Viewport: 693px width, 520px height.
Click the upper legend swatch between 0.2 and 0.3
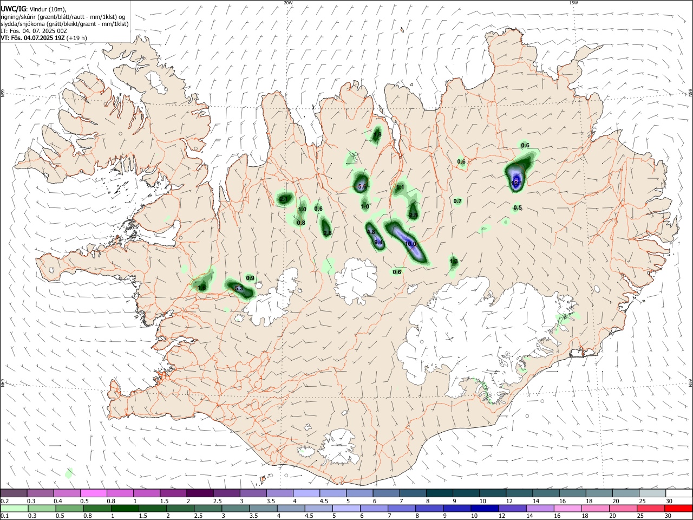14,493
